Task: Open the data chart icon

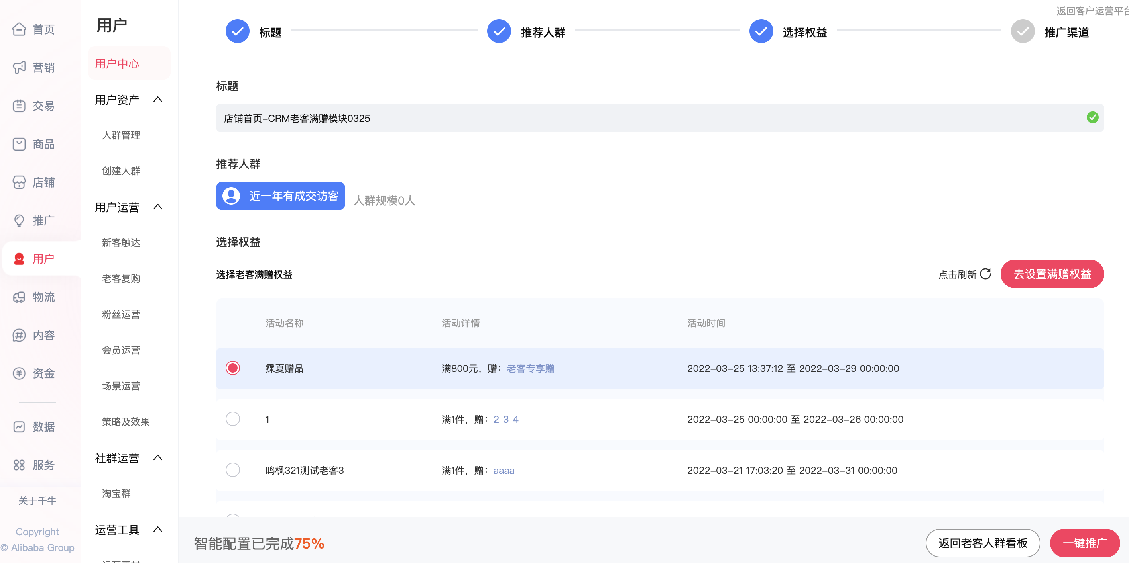Action: tap(19, 427)
